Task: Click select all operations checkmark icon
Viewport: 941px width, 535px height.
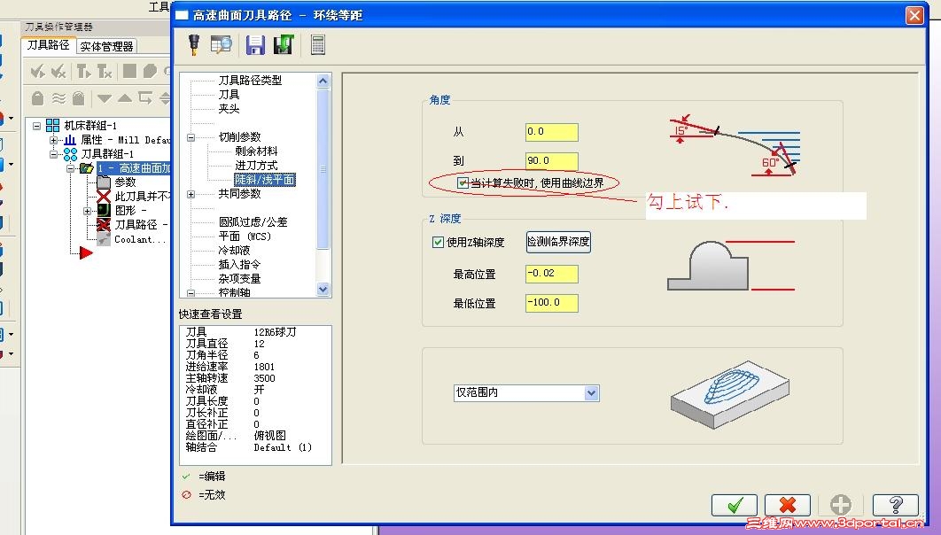Action: coord(38,72)
